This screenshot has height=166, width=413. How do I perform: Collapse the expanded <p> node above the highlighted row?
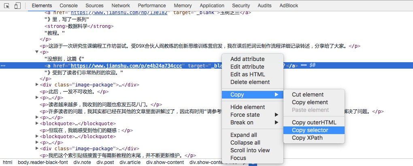pos(37,52)
